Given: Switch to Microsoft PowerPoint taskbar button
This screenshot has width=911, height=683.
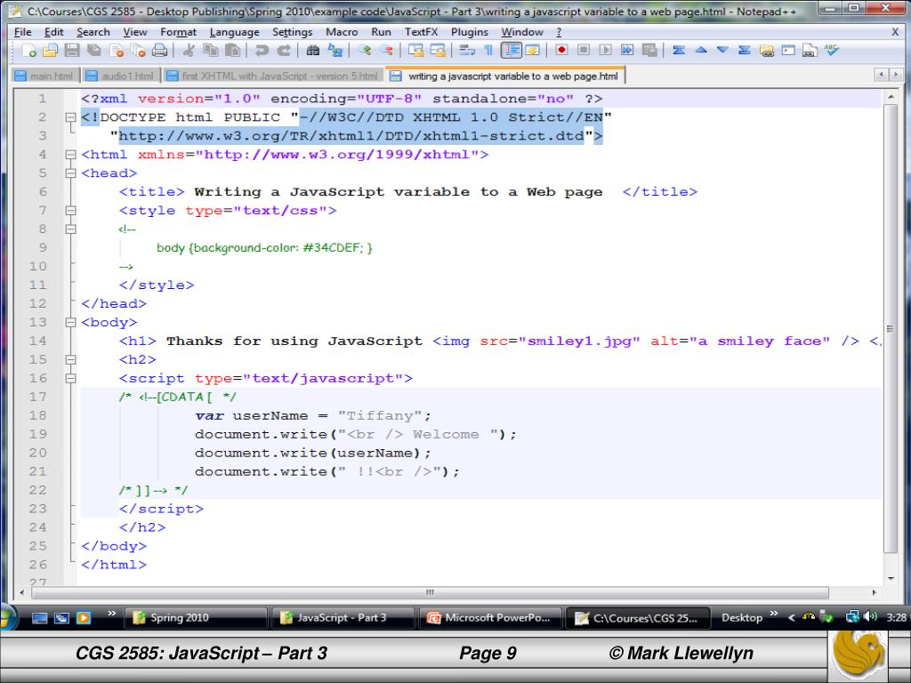Looking at the screenshot, I should pos(490,617).
